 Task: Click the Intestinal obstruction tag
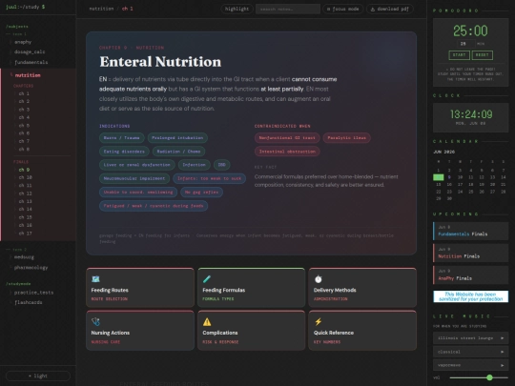tap(287, 152)
